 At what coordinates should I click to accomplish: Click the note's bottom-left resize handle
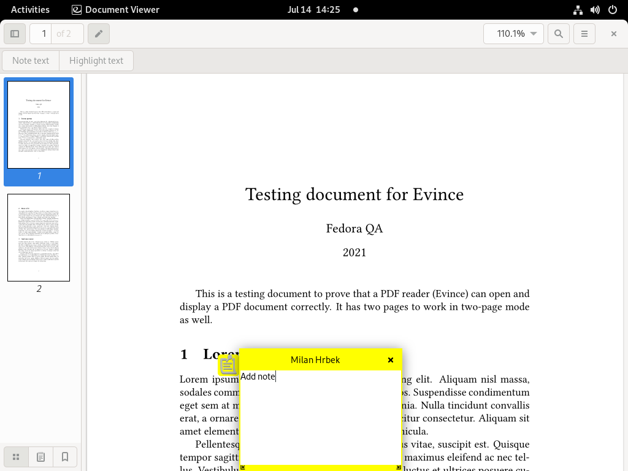[243, 467]
